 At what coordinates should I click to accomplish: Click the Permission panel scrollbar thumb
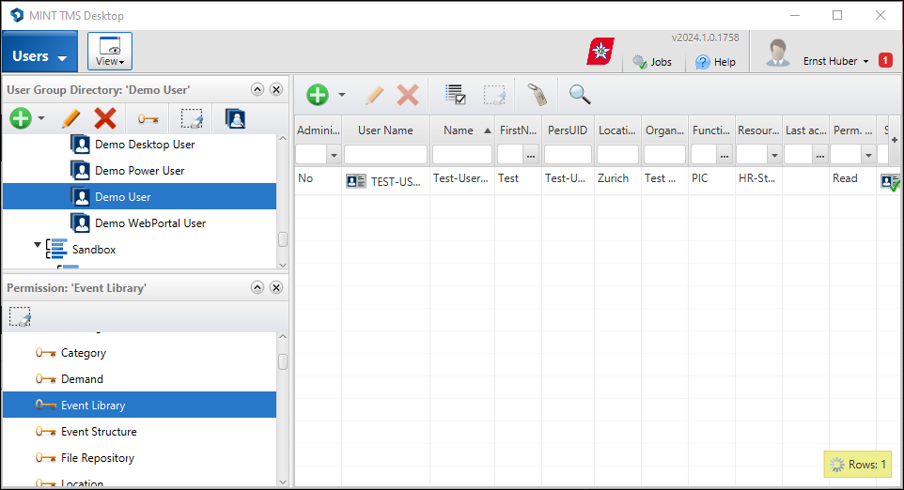pyautogui.click(x=283, y=361)
